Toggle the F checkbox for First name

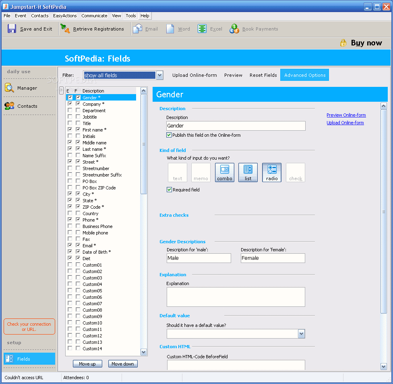tap(78, 129)
